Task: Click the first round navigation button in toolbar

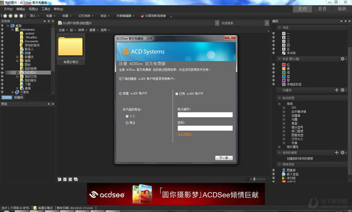Action: pyautogui.click(x=5, y=16)
